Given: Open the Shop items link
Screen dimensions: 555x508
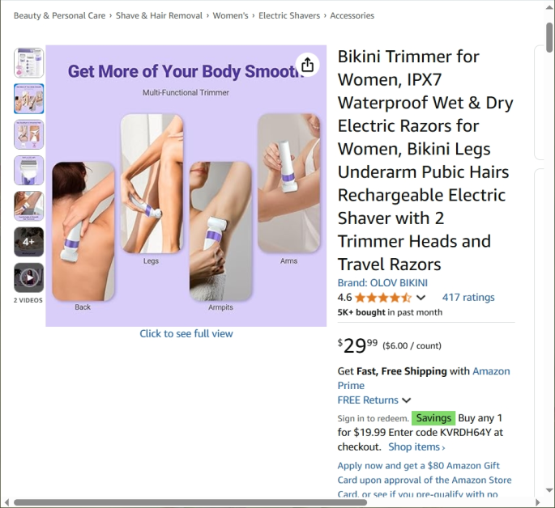Looking at the screenshot, I should pyautogui.click(x=416, y=447).
